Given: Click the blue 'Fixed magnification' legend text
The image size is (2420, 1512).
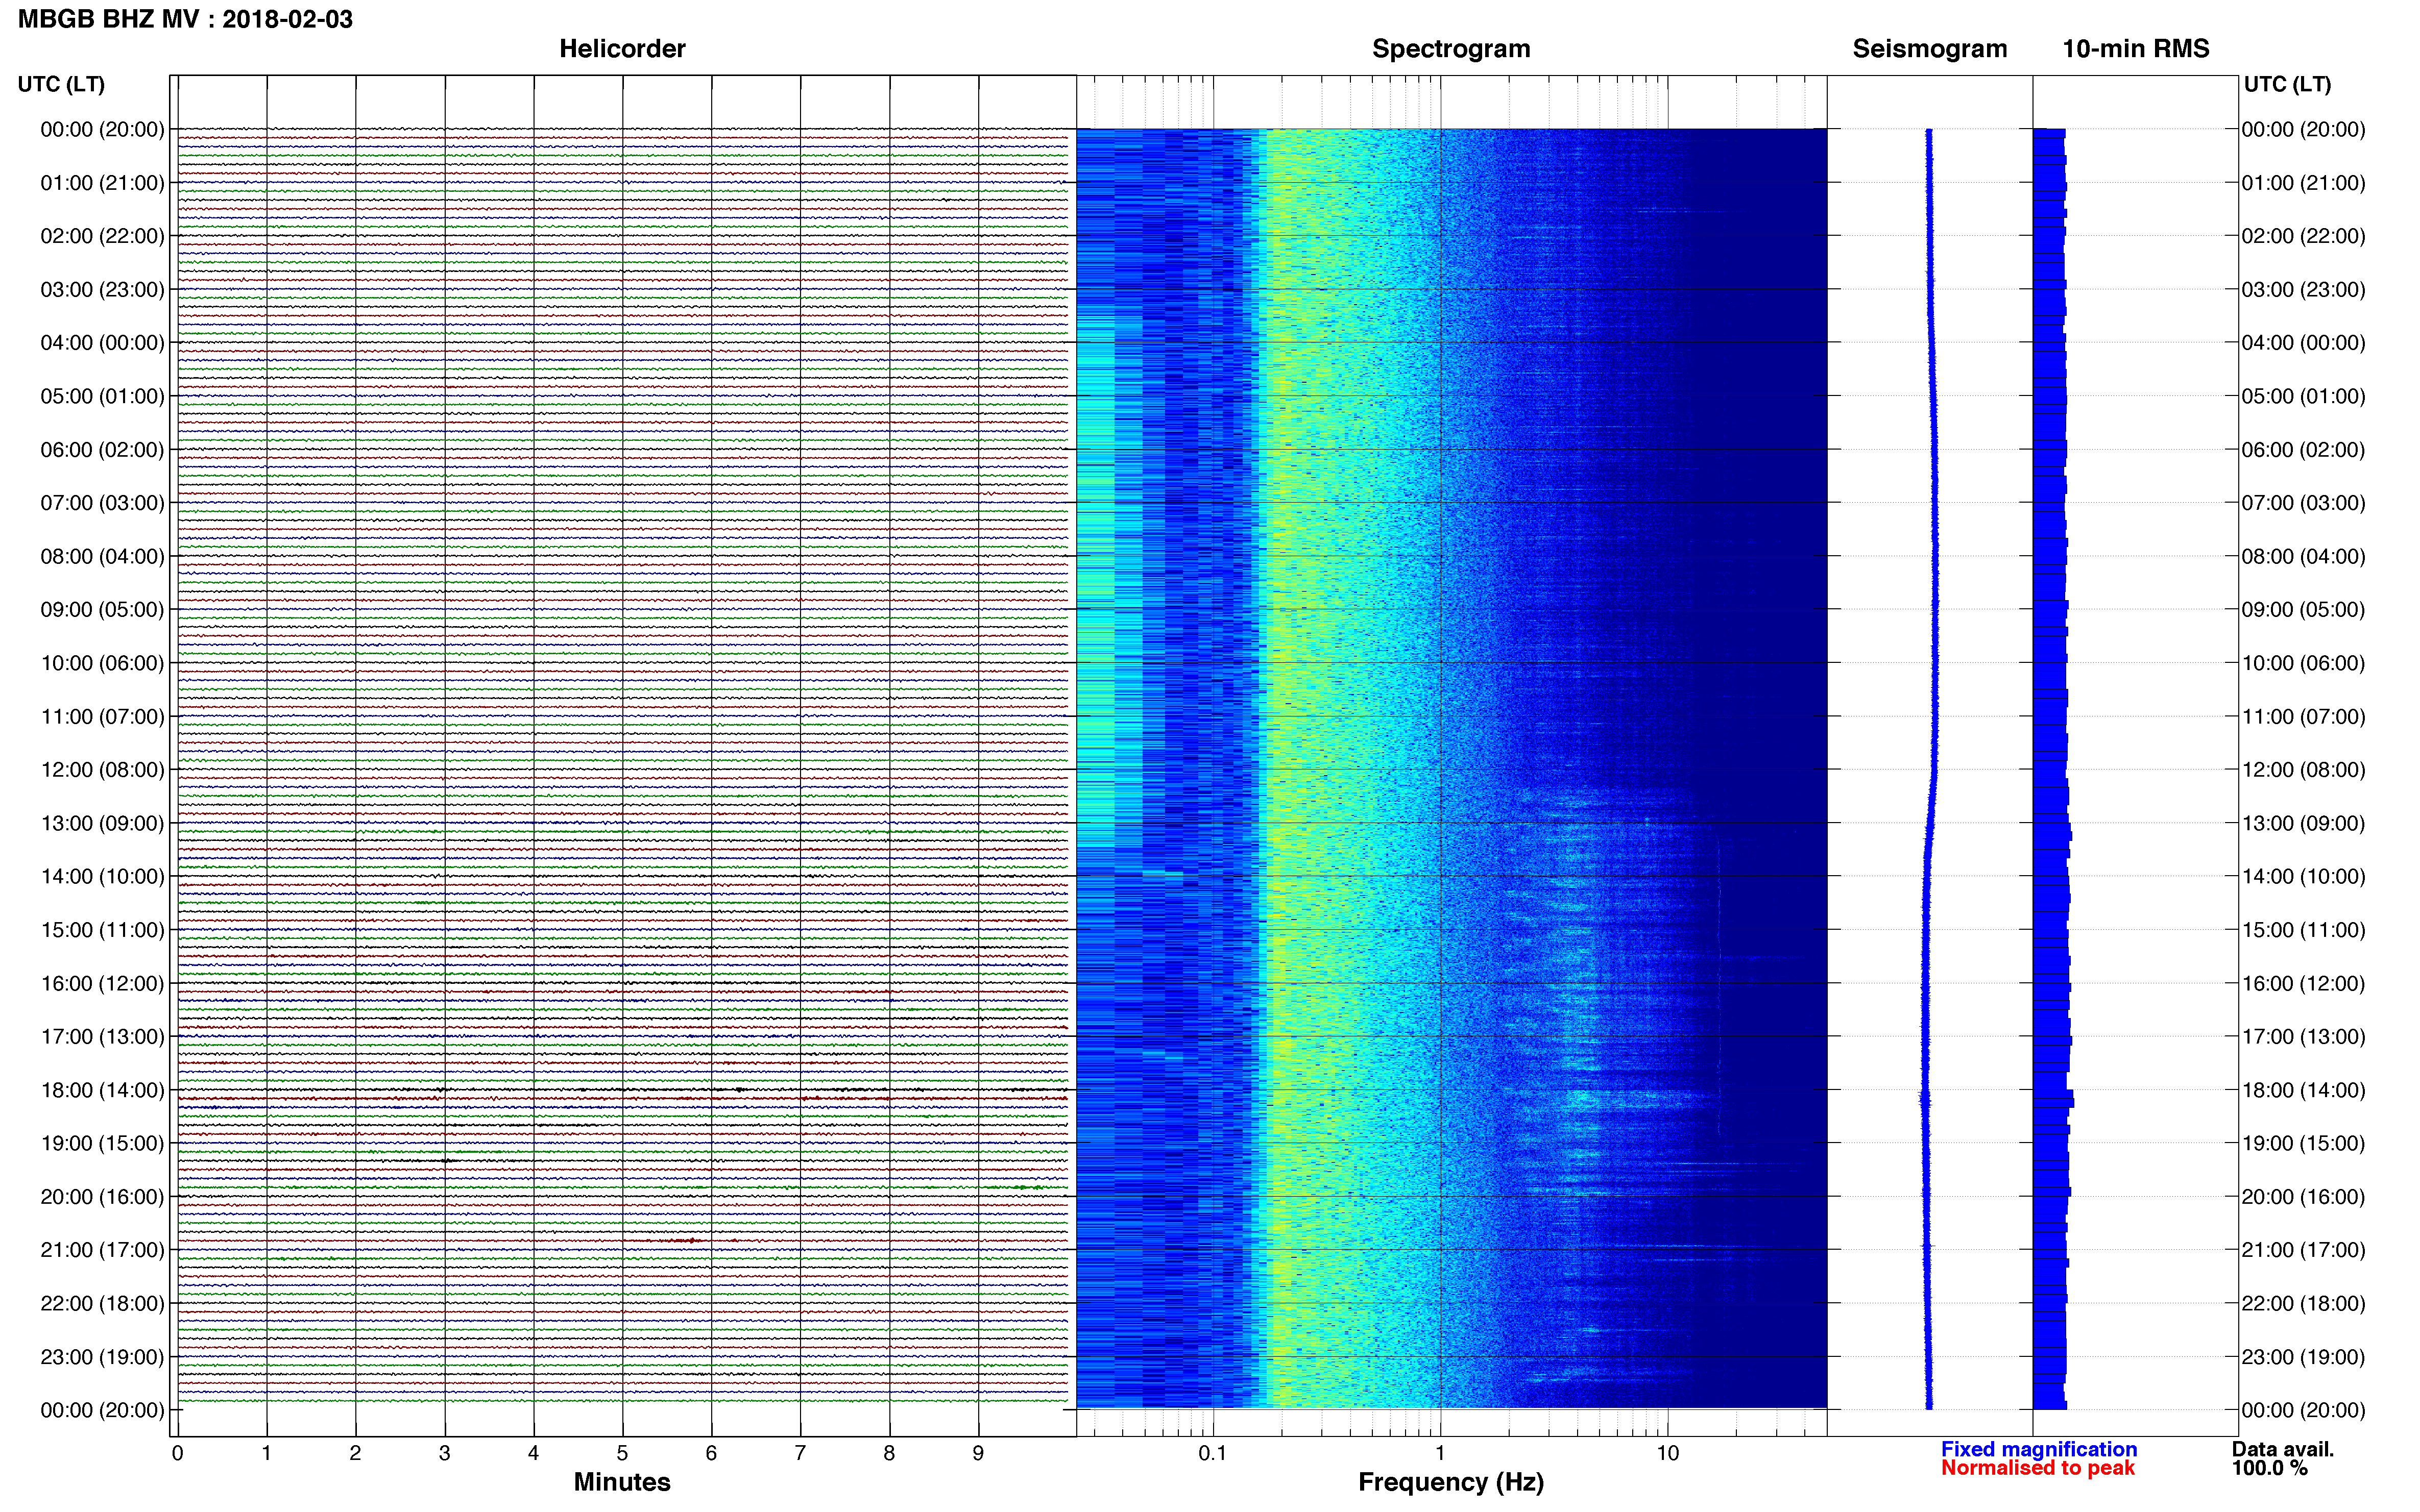Looking at the screenshot, I should coord(2039,1449).
